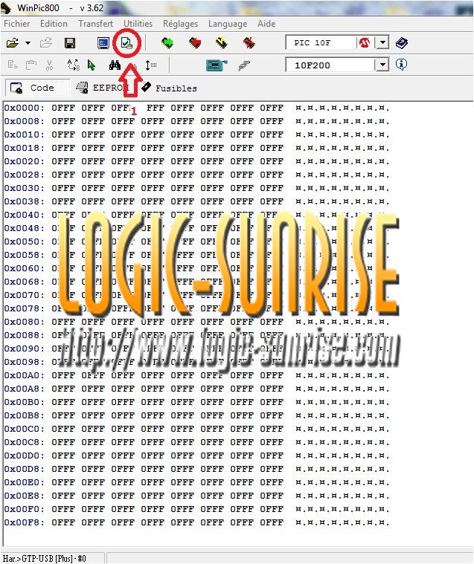Image resolution: width=474 pixels, height=564 pixels.
Task: Expand the open-file recent list arrow
Action: tap(28, 43)
